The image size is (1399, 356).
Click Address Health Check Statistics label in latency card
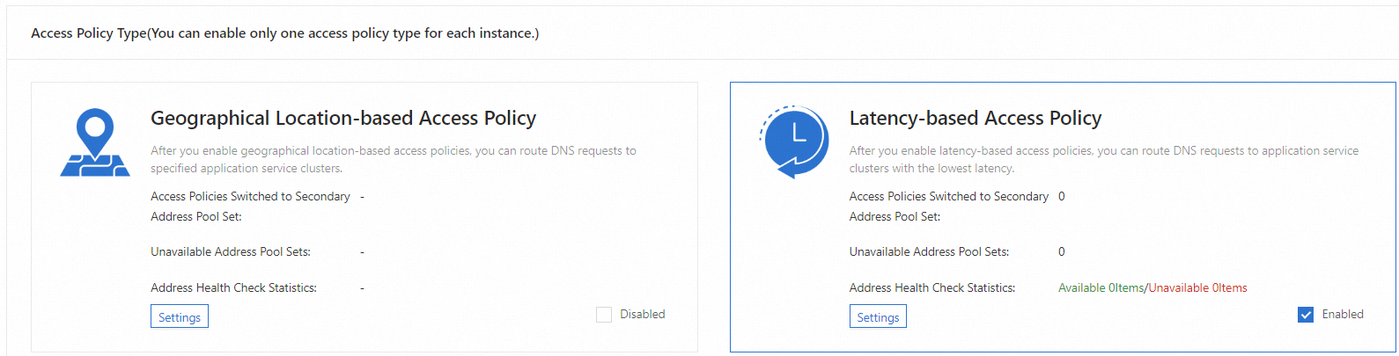(931, 287)
